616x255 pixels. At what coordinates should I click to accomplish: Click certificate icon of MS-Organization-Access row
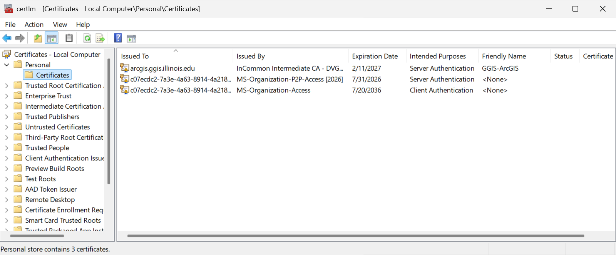(124, 90)
